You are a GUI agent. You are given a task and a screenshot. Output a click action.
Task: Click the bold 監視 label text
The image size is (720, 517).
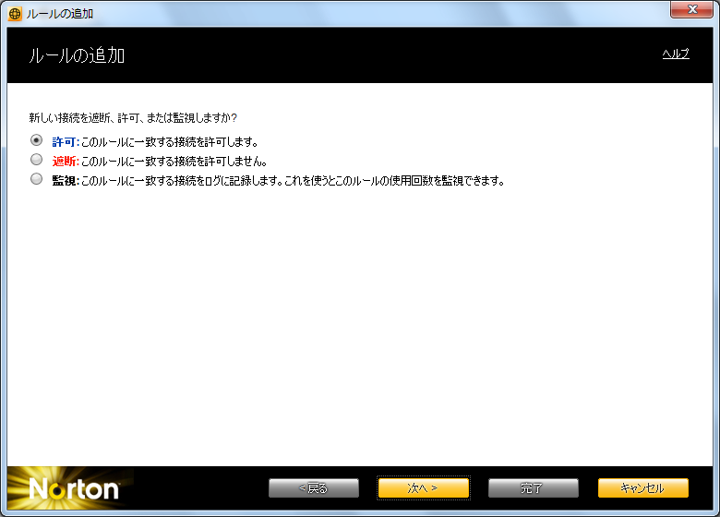coord(65,181)
